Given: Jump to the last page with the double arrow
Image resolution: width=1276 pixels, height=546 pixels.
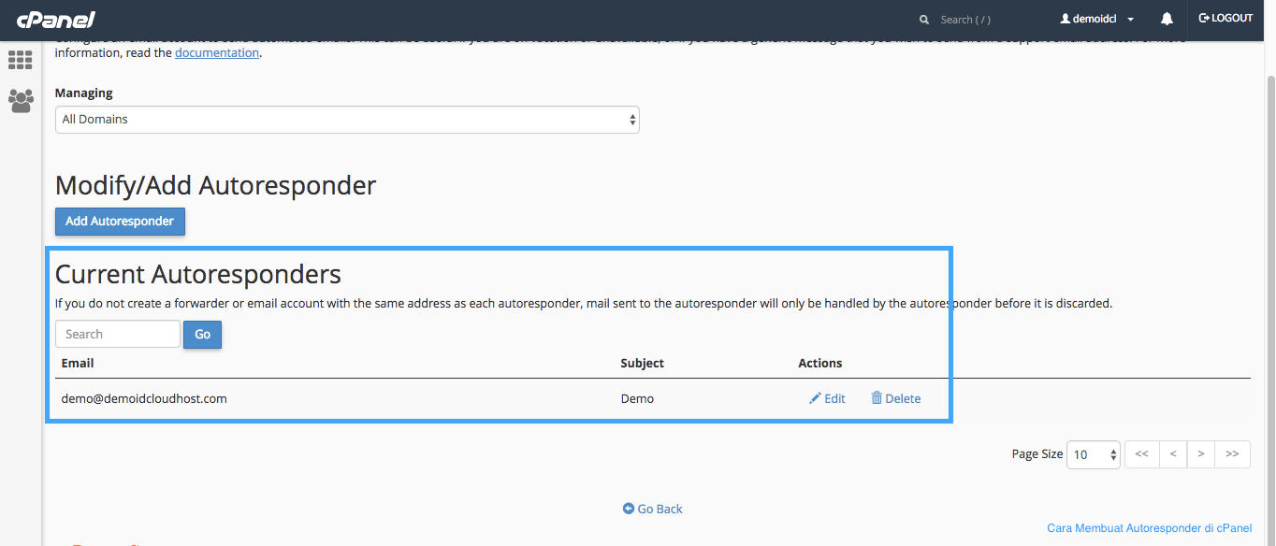Looking at the screenshot, I should coord(1232,453).
